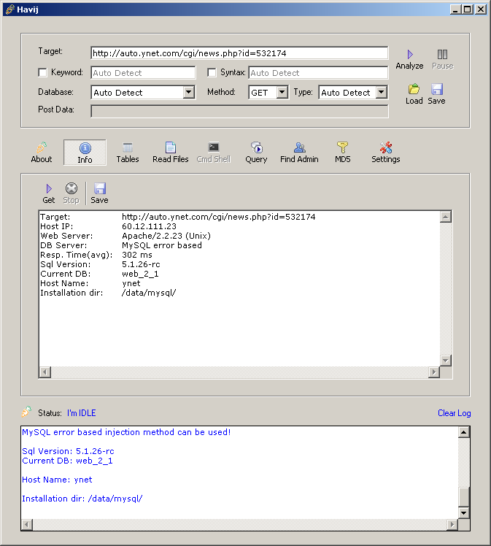
Task: Click log line 'MySQL error based injection method'
Action: point(126,432)
